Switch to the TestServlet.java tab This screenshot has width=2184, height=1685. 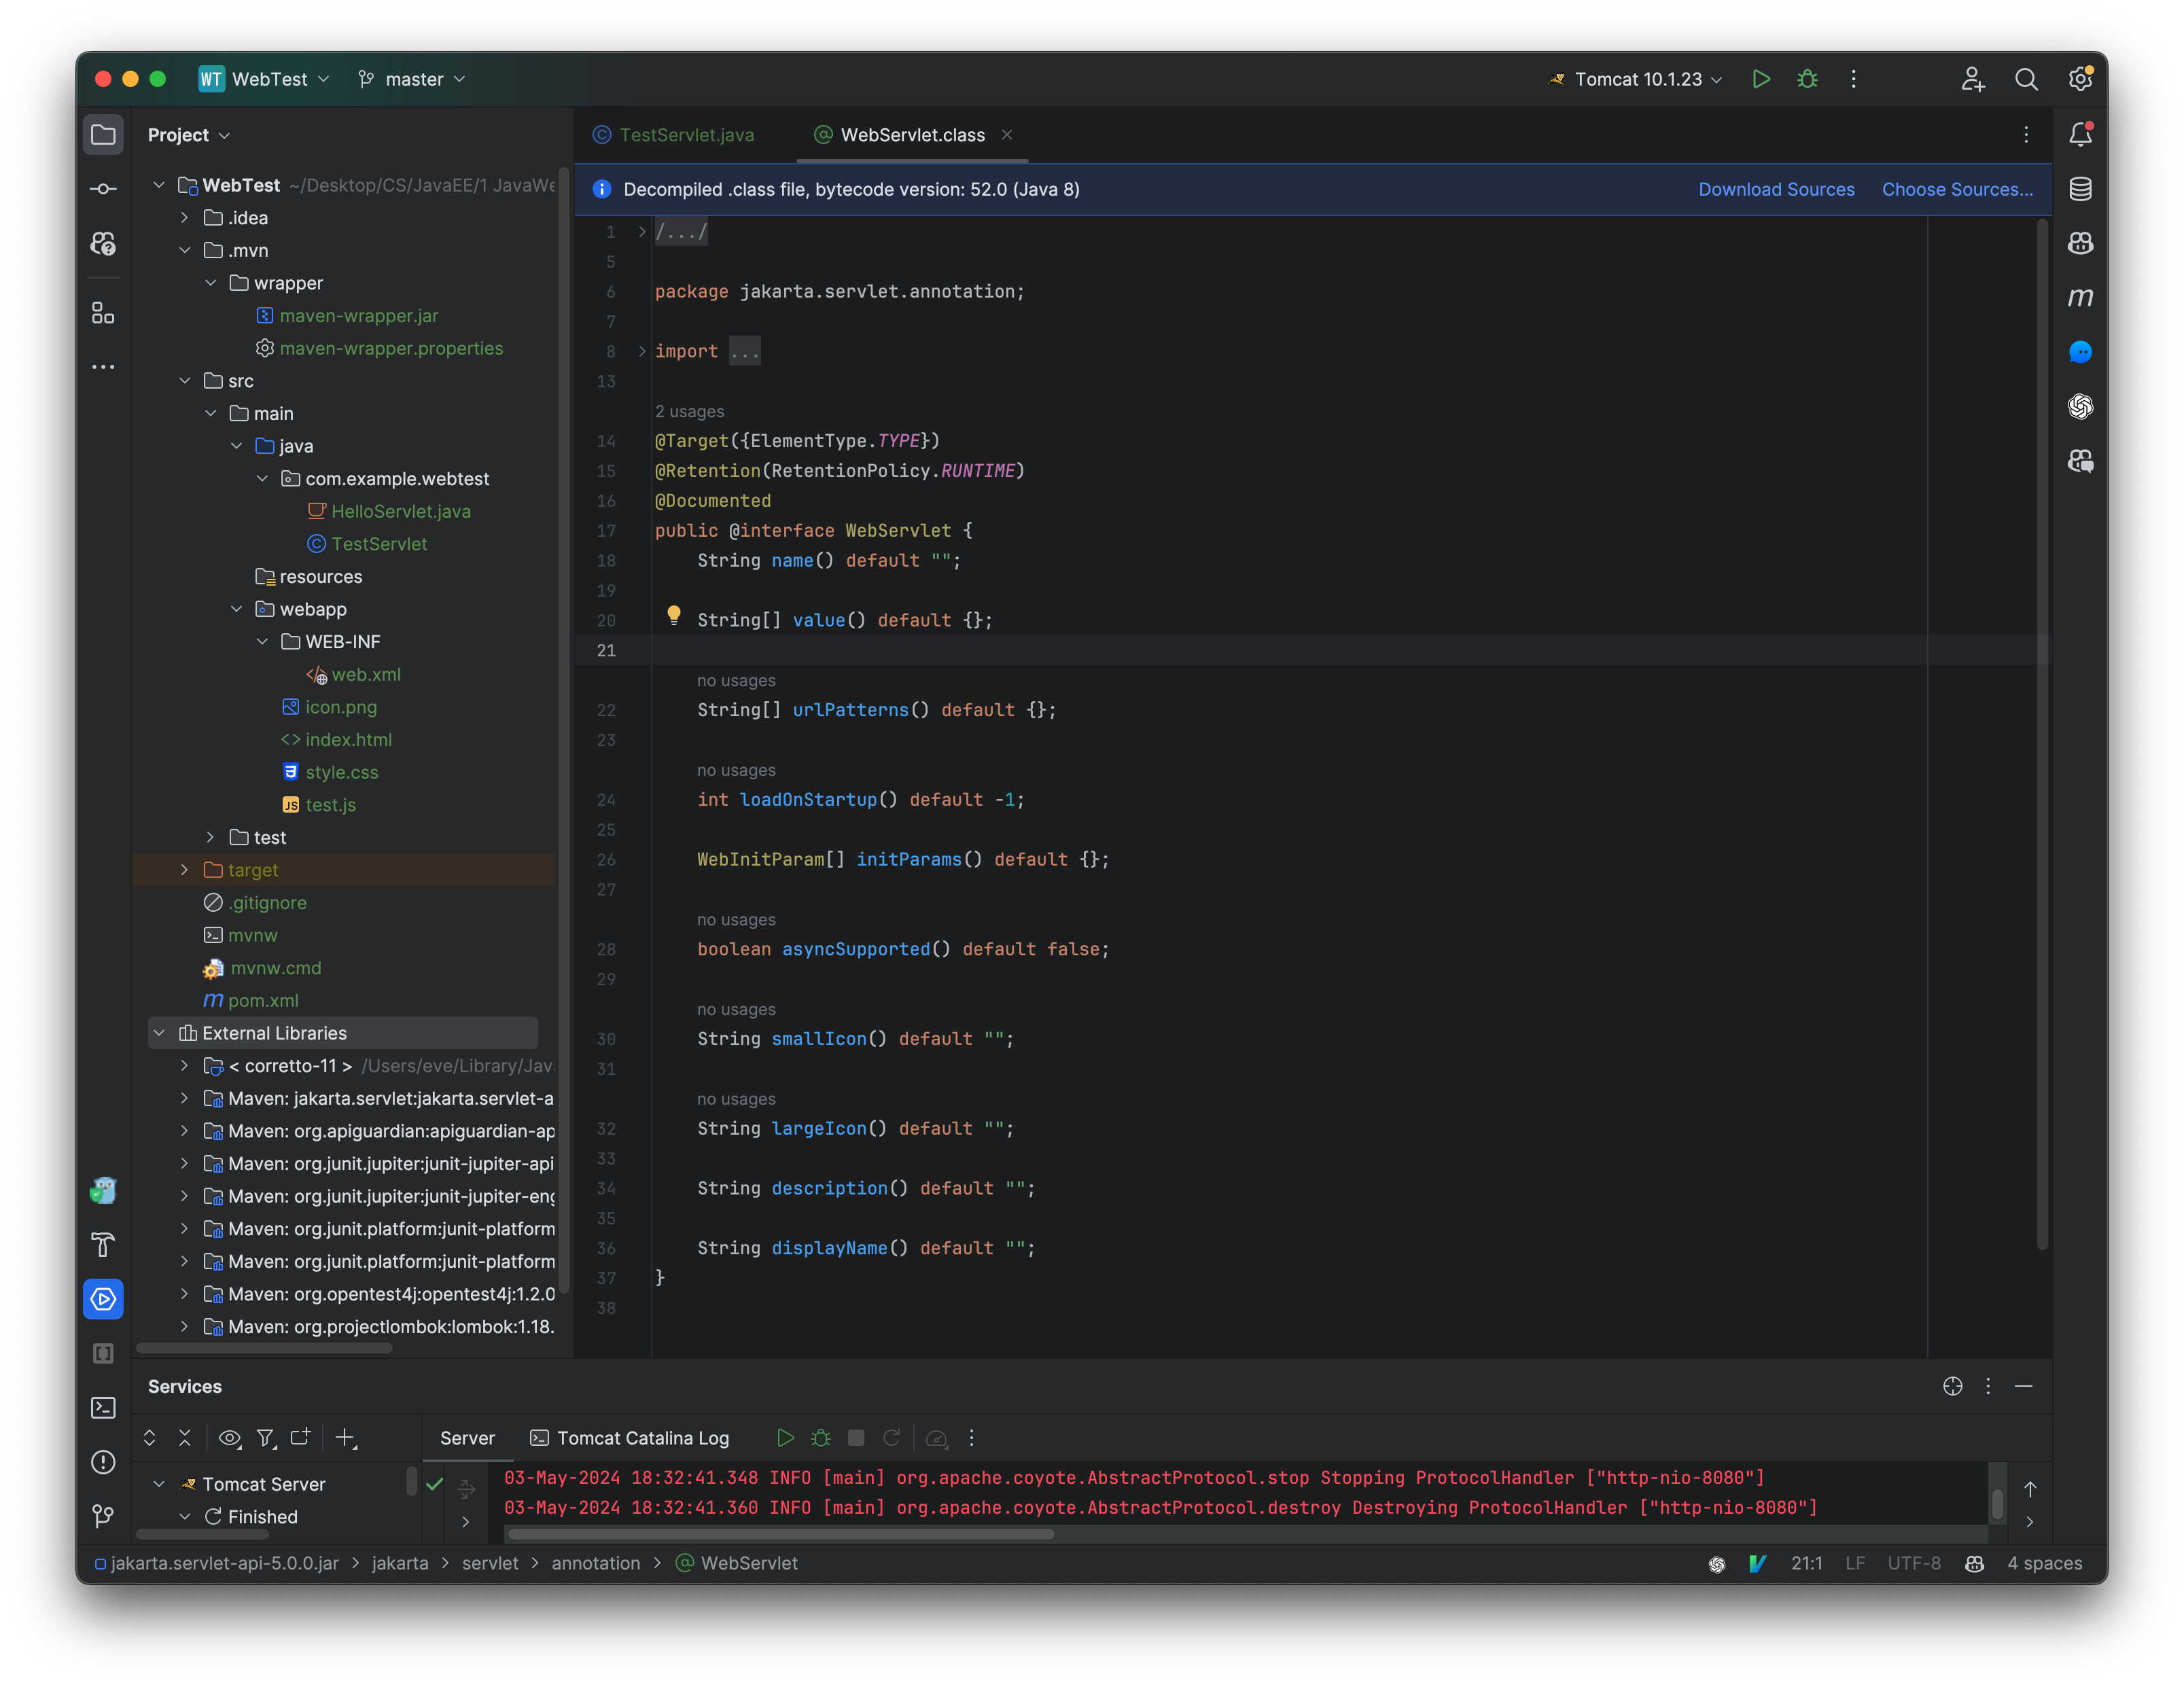click(x=686, y=134)
